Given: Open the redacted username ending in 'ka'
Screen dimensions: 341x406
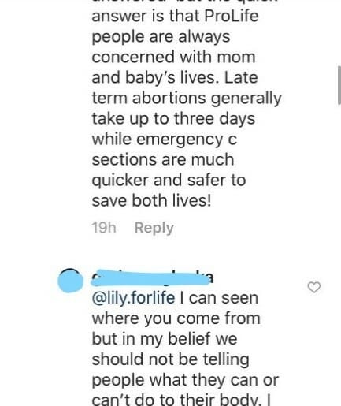Looking at the screenshot, I should pyautogui.click(x=153, y=277).
